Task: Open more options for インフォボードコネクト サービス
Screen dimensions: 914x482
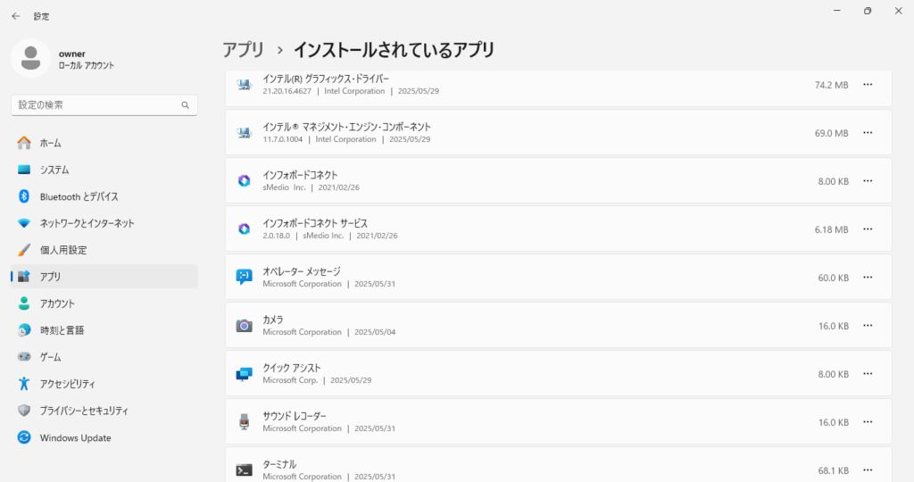Action: (868, 229)
